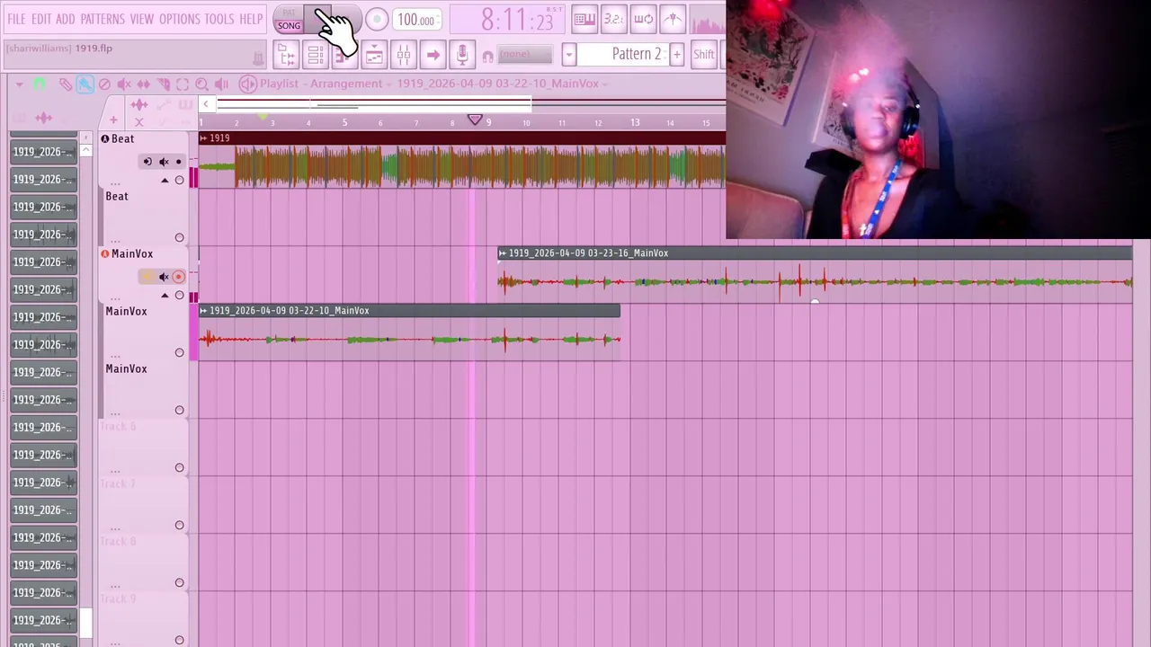This screenshot has width=1151, height=647.
Task: Open the OPTIONS menu
Action: point(180,19)
